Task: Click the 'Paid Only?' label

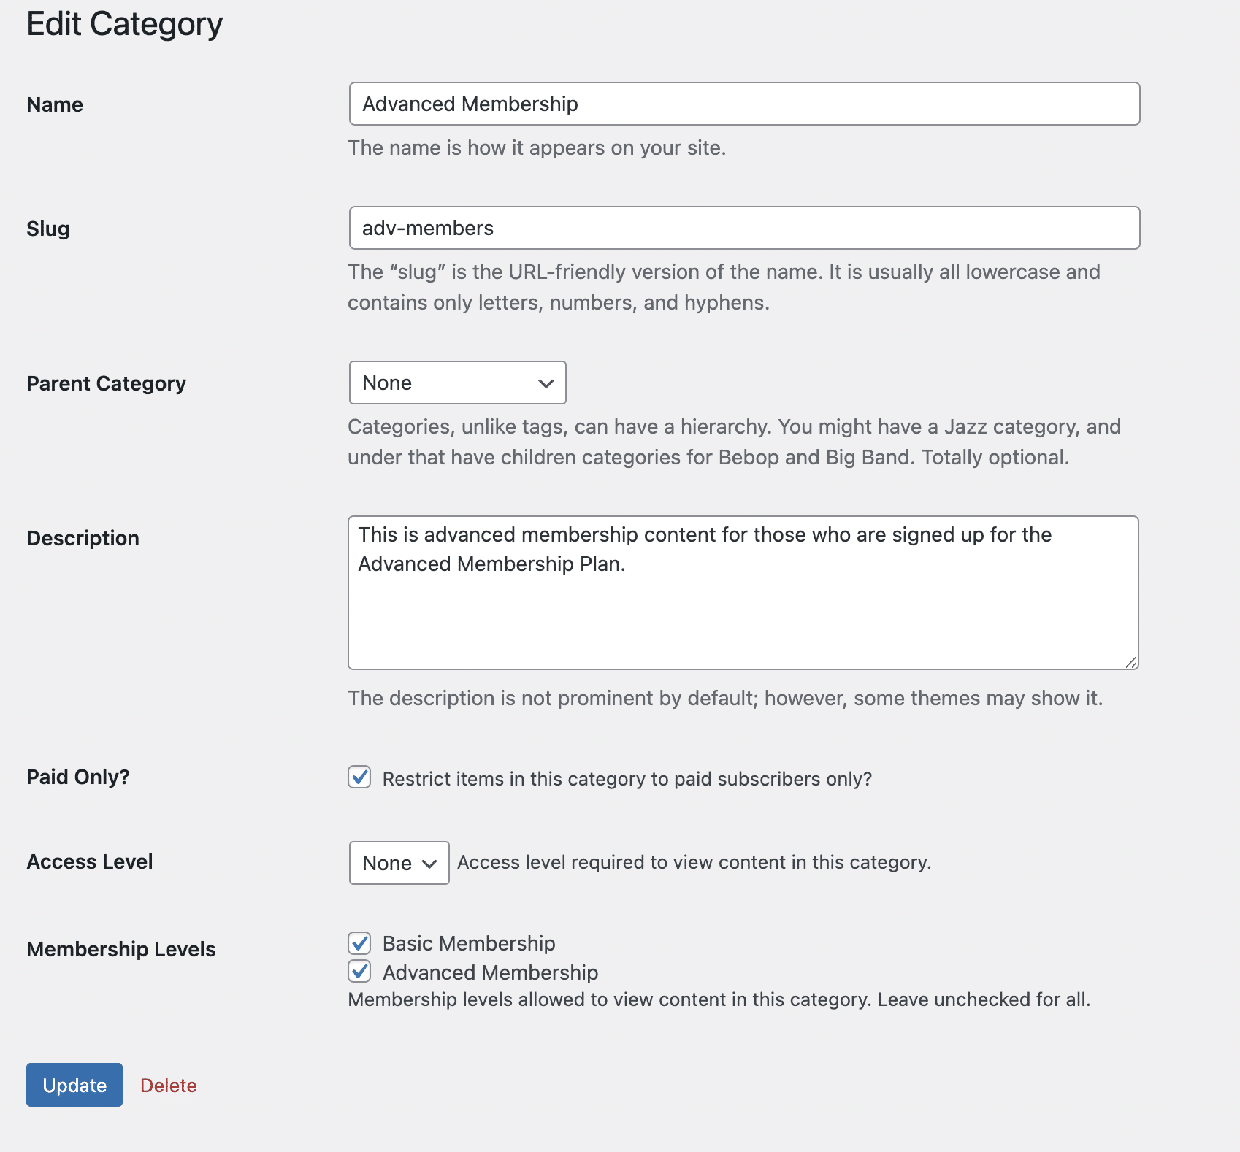Action: (x=77, y=777)
